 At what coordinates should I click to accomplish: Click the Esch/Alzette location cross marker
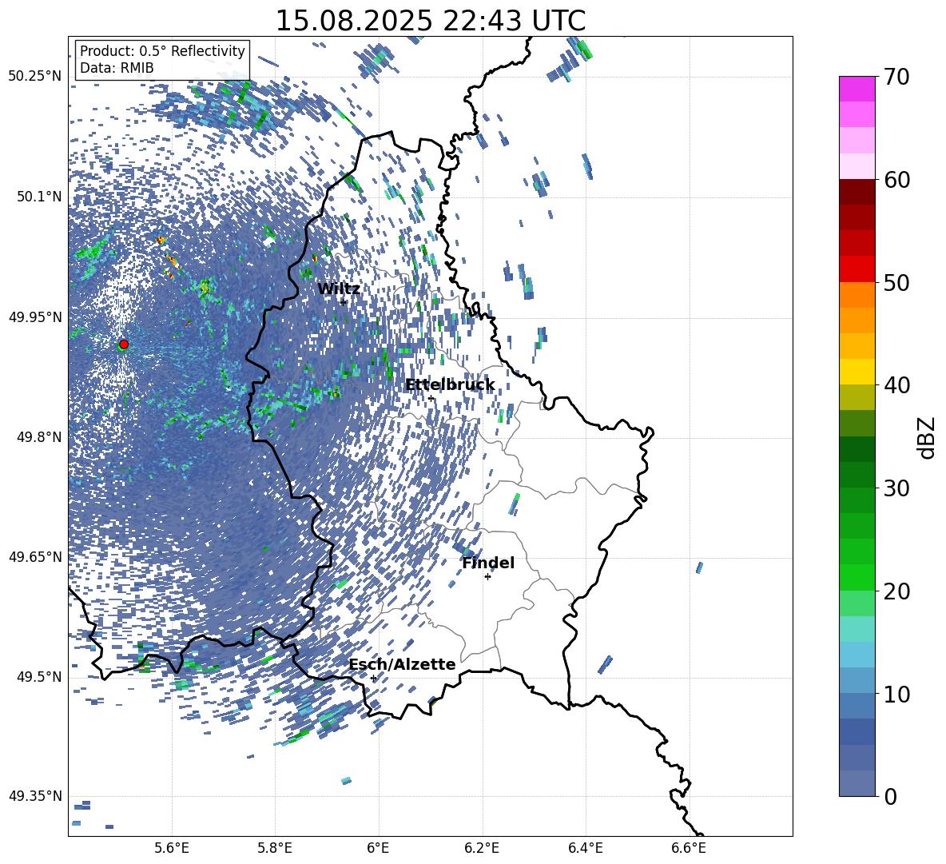(373, 678)
